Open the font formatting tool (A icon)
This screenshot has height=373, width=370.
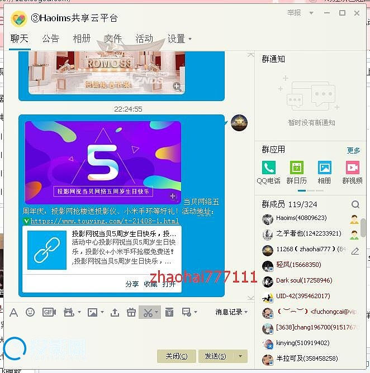pyautogui.click(x=13, y=312)
